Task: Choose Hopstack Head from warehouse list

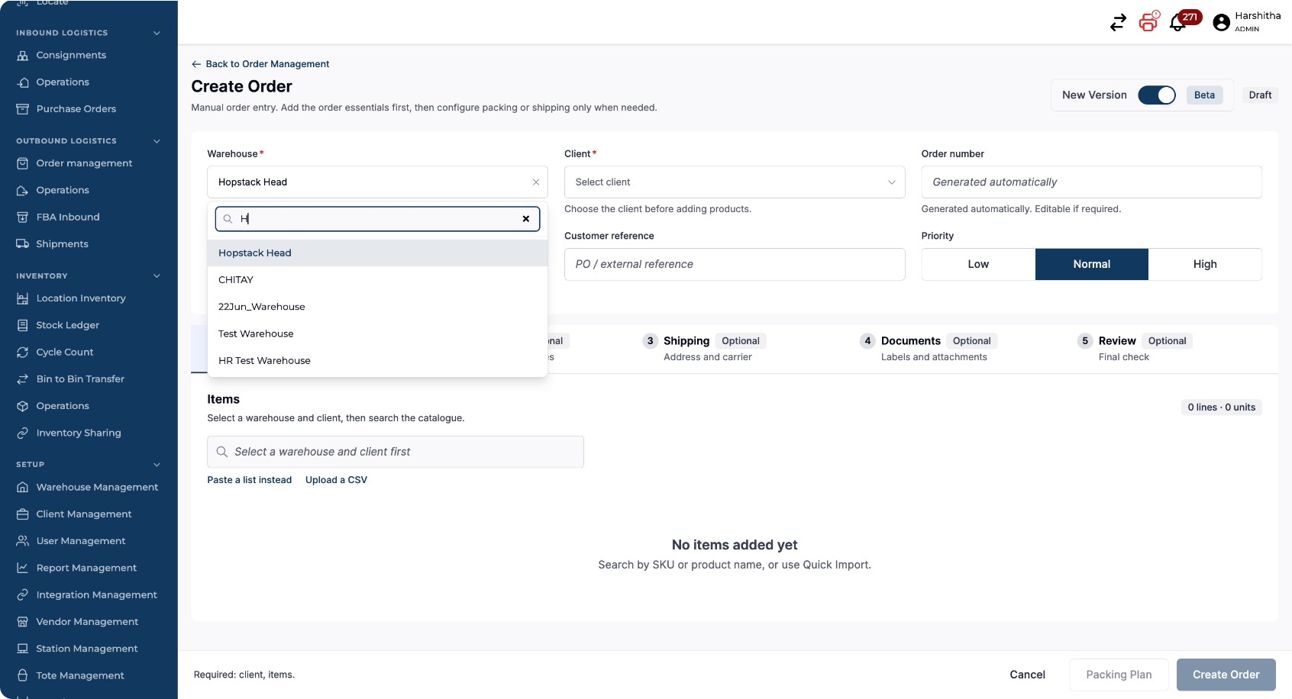Action: 377,253
